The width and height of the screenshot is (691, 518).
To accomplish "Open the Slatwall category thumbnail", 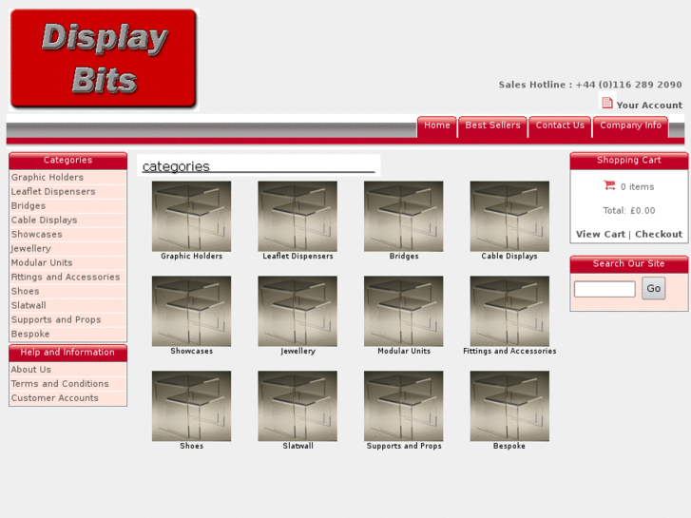I will [298, 406].
